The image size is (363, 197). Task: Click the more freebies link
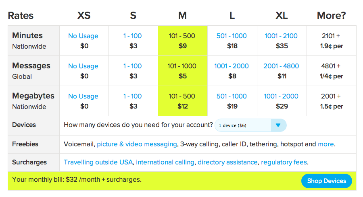coord(326,144)
